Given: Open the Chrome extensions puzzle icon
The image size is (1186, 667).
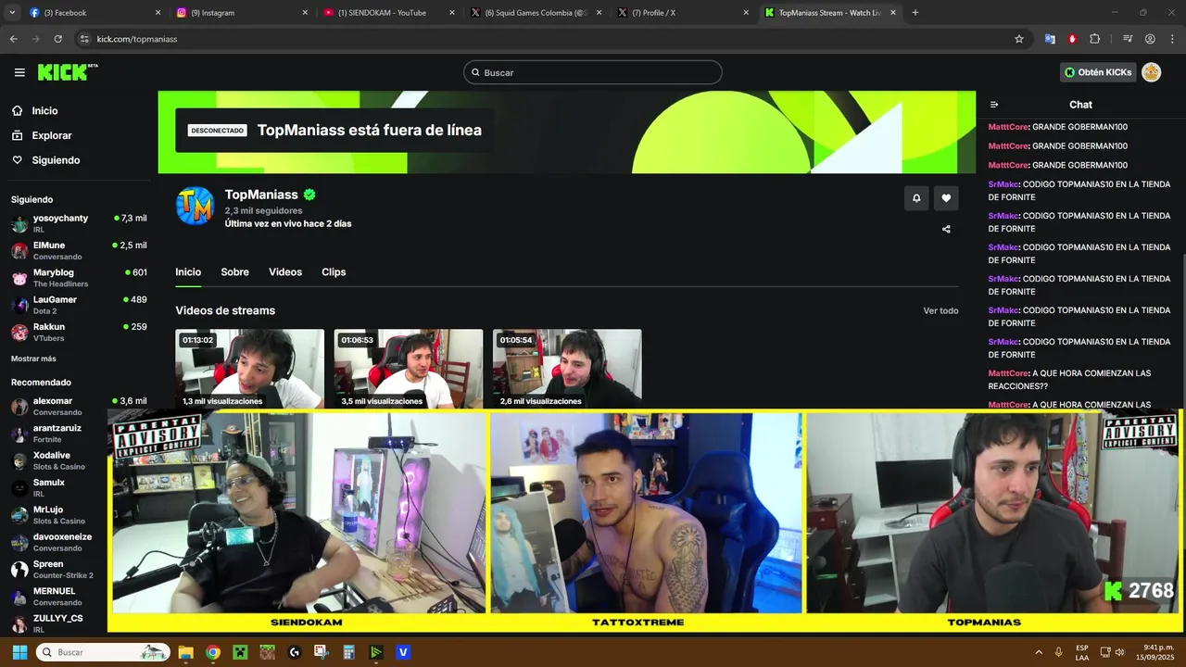Looking at the screenshot, I should (x=1095, y=39).
